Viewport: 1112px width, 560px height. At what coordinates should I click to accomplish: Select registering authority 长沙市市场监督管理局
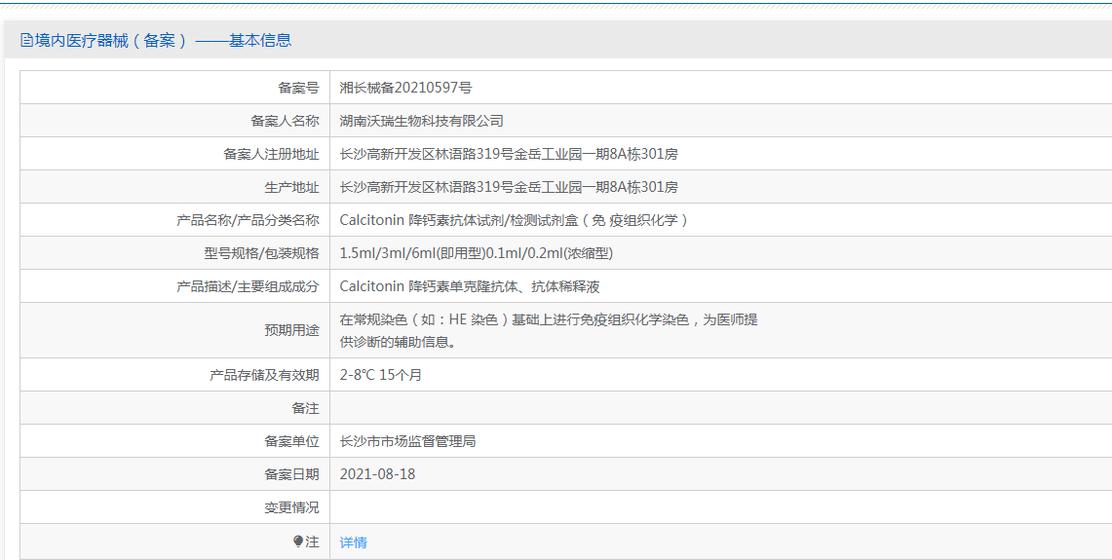[407, 441]
